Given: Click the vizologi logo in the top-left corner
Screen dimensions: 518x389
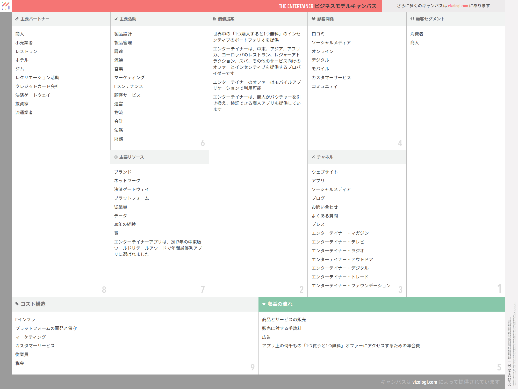Looking at the screenshot, I should (x=6, y=6).
